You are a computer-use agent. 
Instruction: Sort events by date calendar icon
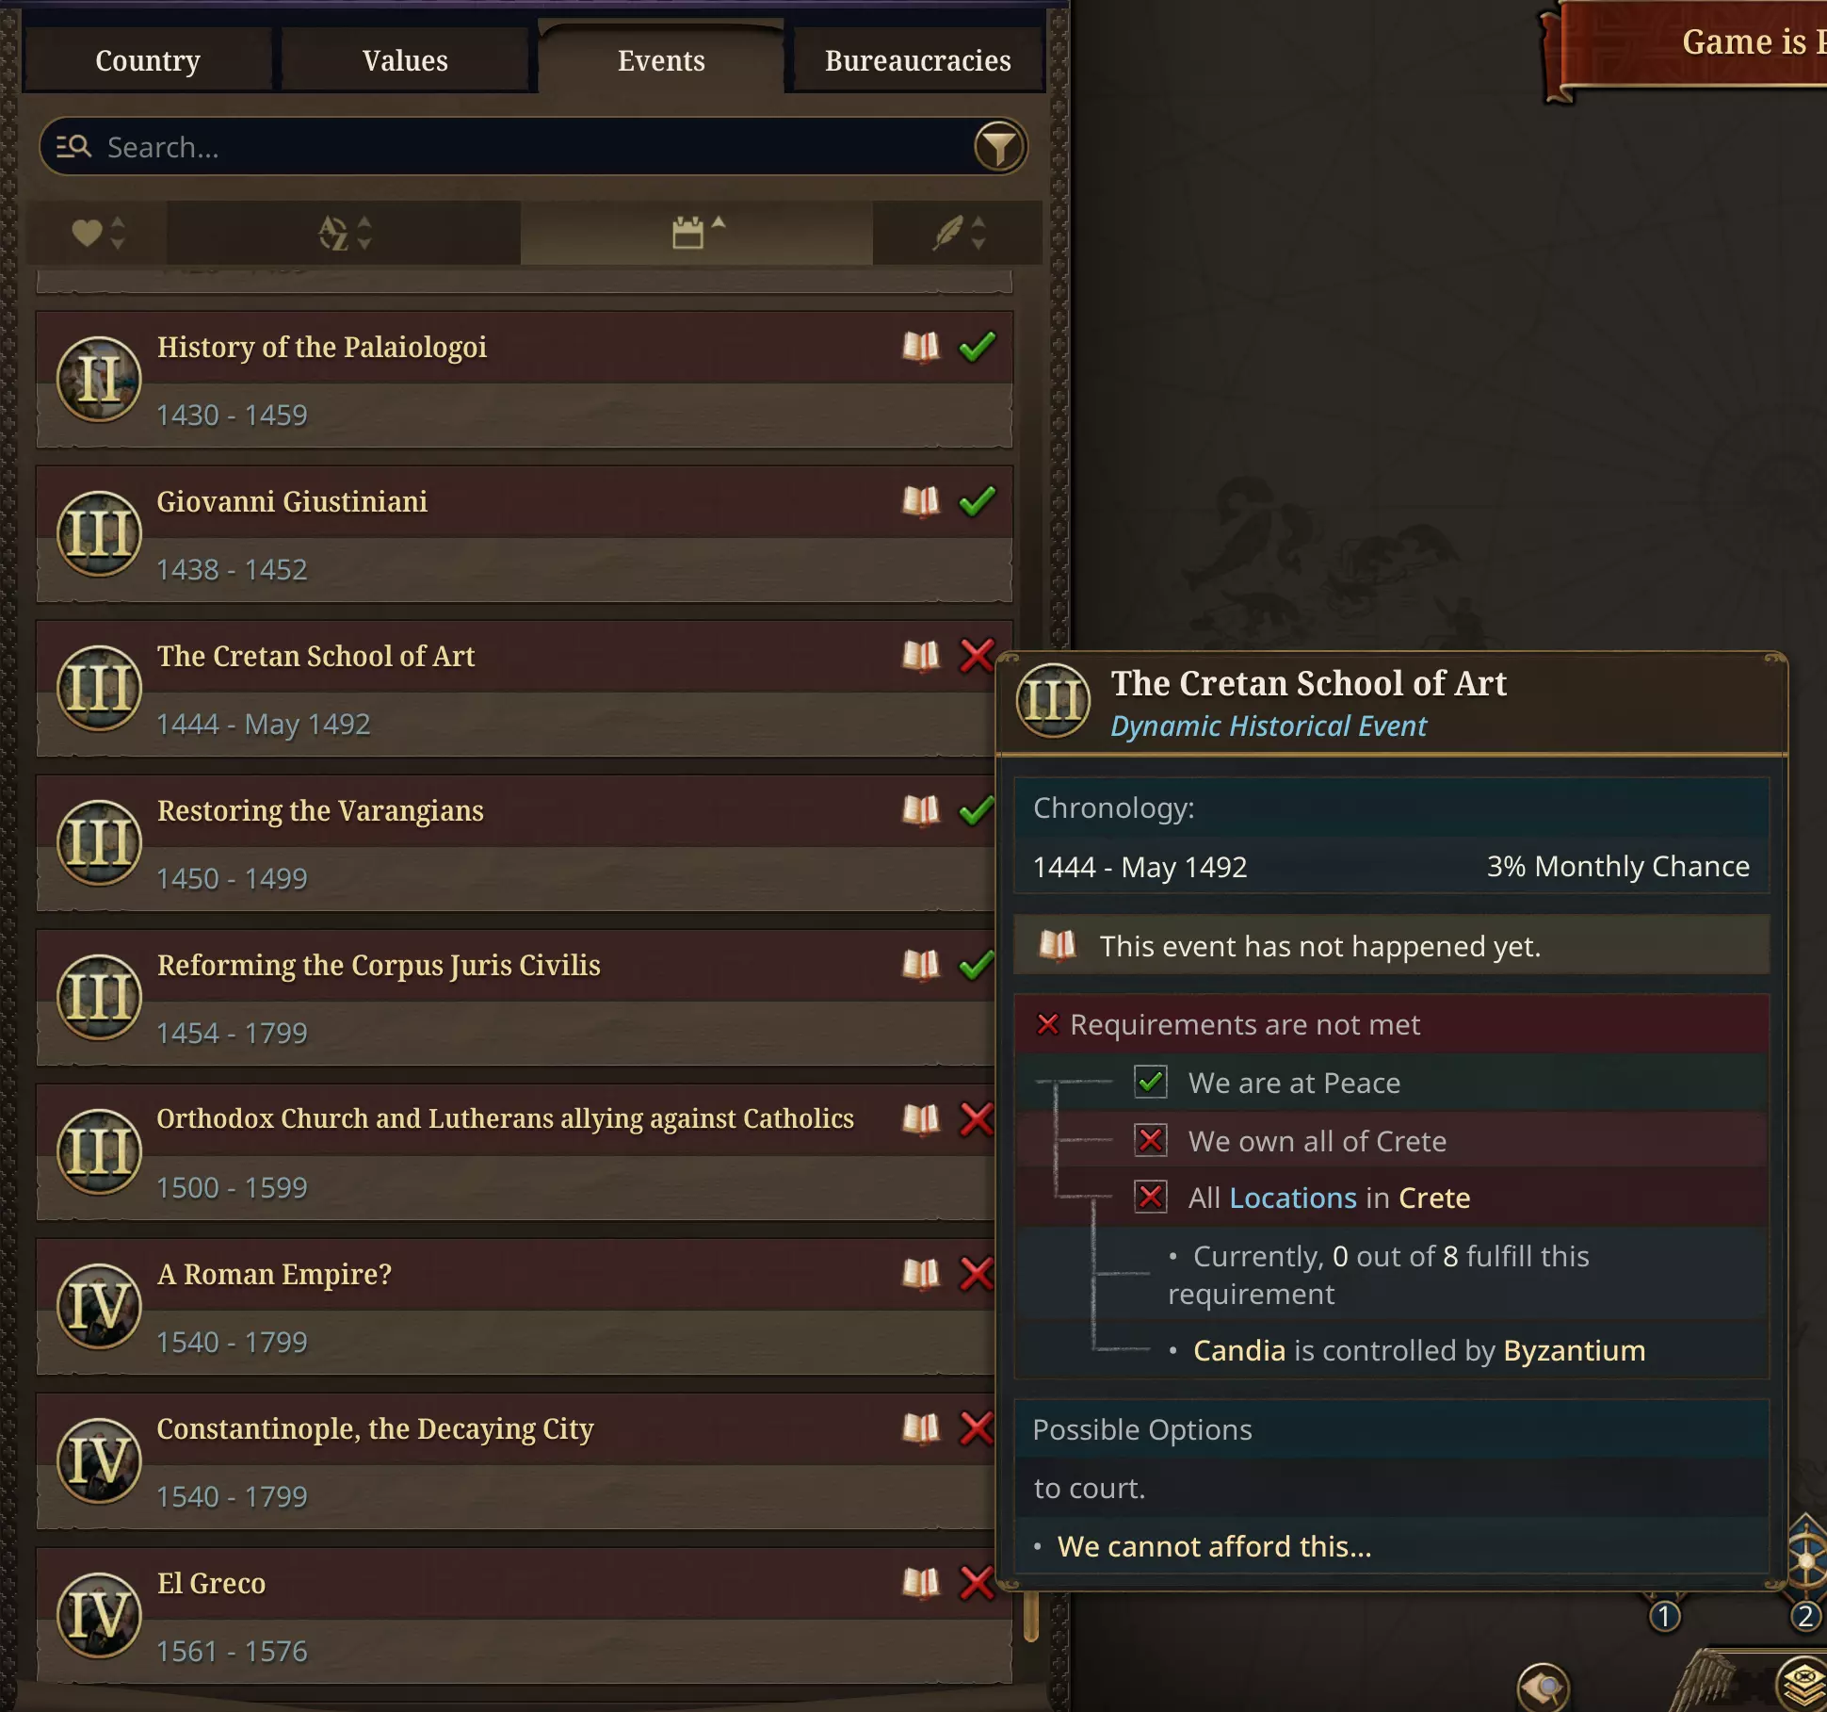coord(697,233)
